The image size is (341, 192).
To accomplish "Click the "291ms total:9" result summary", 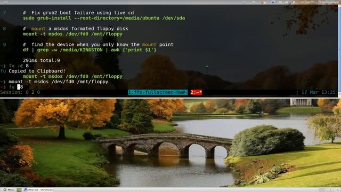I will (42, 60).
